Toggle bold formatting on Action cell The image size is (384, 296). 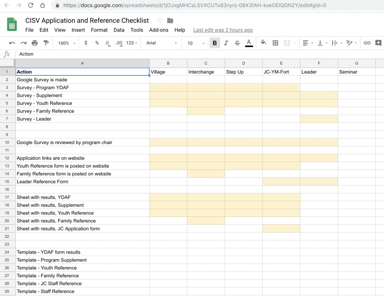(x=214, y=43)
